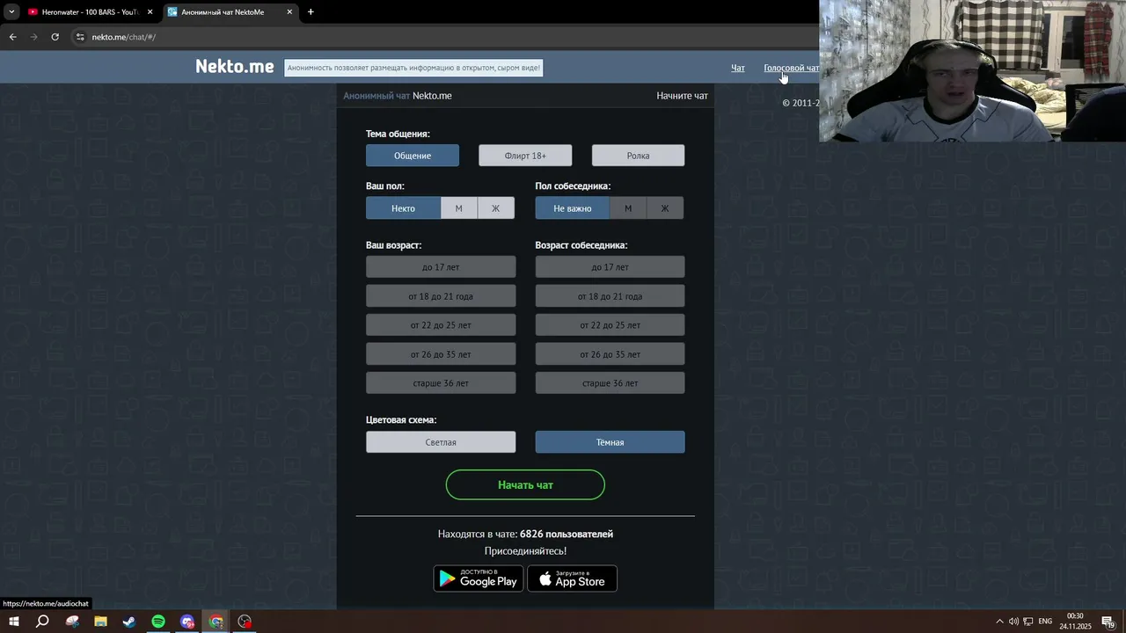Viewport: 1126px width, 633px height.
Task: Open network status in system tray
Action: (x=1028, y=622)
